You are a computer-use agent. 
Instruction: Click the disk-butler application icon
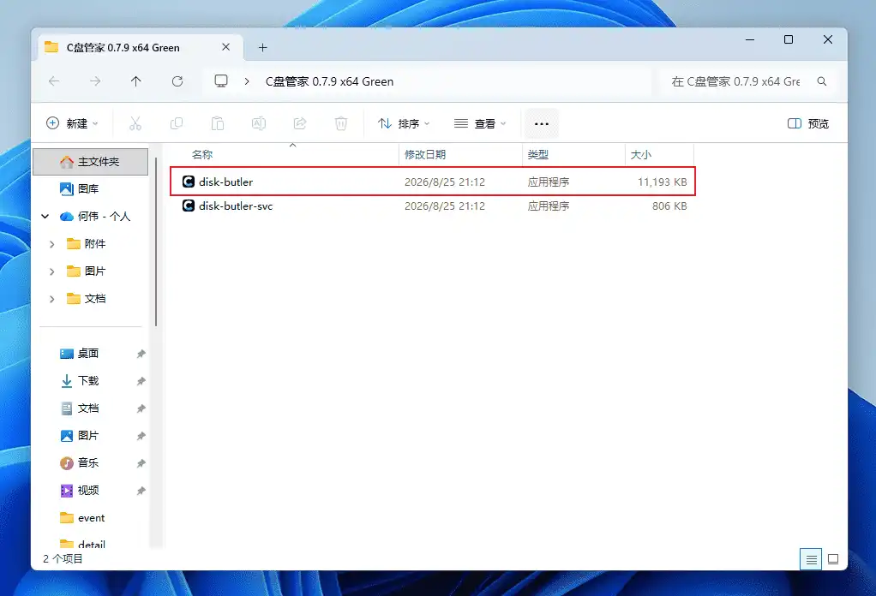tap(189, 182)
